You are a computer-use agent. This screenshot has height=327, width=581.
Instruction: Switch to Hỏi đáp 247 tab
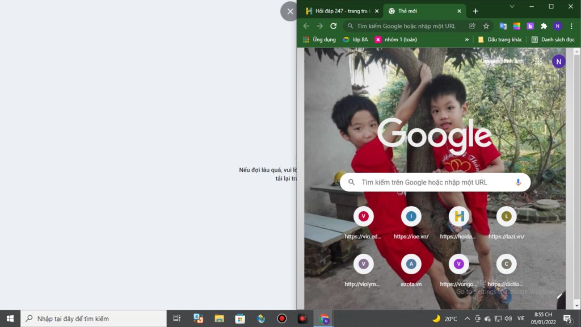[341, 11]
